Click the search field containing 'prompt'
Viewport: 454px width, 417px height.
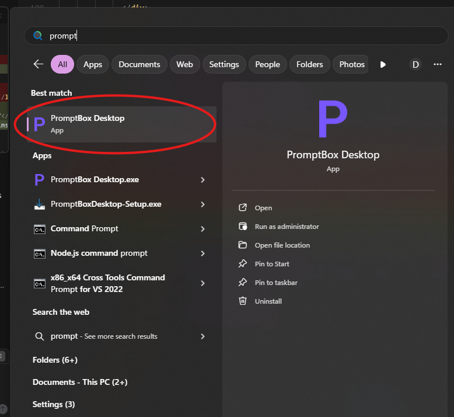coord(236,36)
